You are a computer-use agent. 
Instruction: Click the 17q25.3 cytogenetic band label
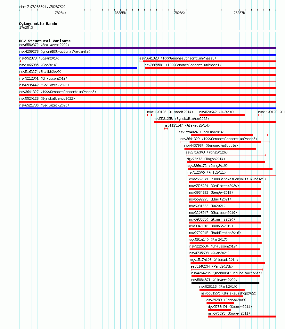click(x=26, y=28)
